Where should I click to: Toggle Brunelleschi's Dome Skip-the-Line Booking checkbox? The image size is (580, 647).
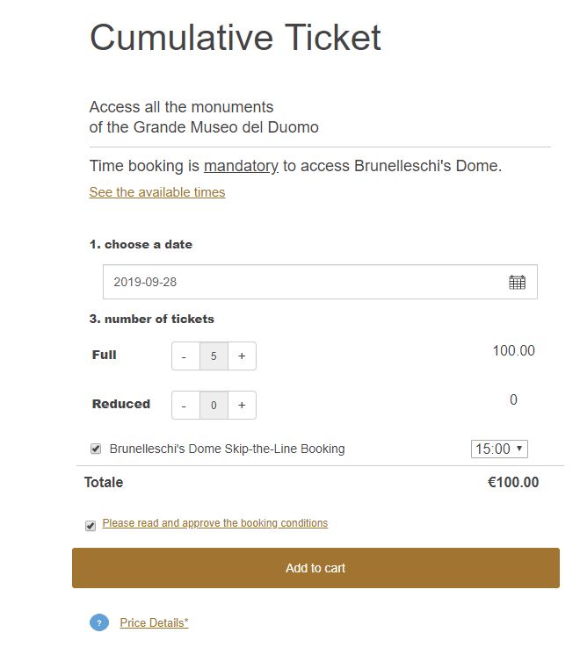[x=96, y=449]
